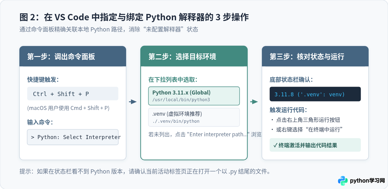Select the 第一步：调出命令面板 card header
388x189 pixels.
point(73,56)
